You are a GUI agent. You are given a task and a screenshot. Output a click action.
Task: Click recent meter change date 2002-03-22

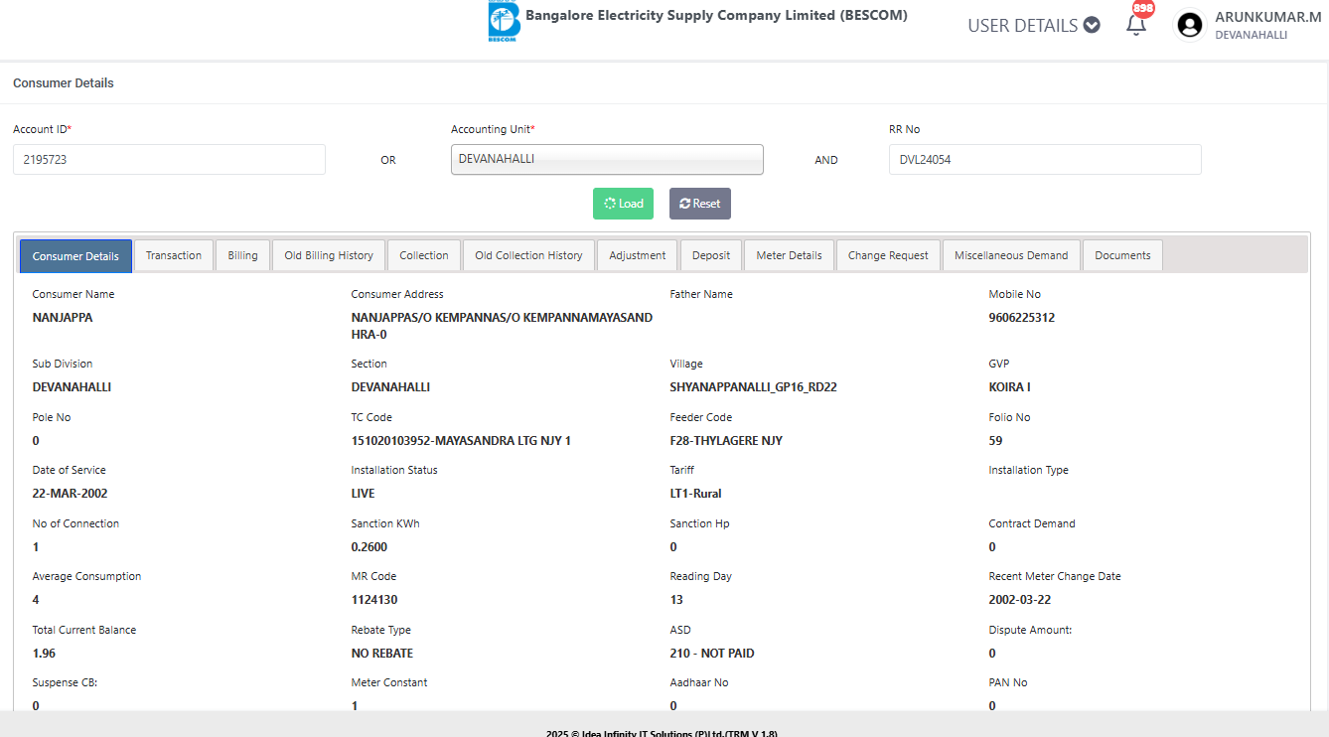(x=1020, y=600)
